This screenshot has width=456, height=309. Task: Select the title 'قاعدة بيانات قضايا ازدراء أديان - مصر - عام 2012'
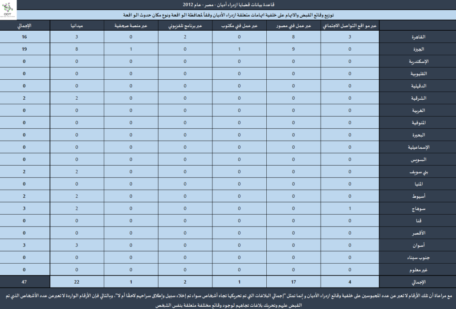point(228,4)
